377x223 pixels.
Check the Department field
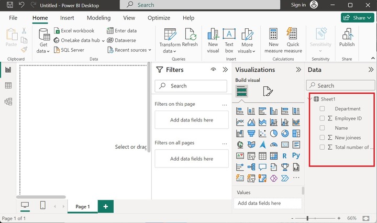coord(322,108)
